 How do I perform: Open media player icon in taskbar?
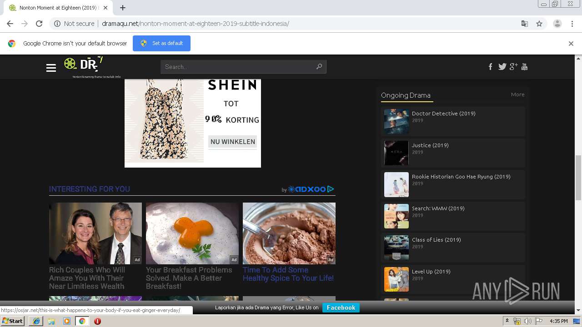pos(67,321)
